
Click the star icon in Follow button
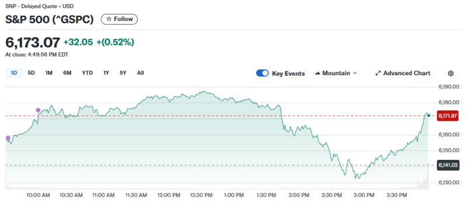(x=109, y=19)
